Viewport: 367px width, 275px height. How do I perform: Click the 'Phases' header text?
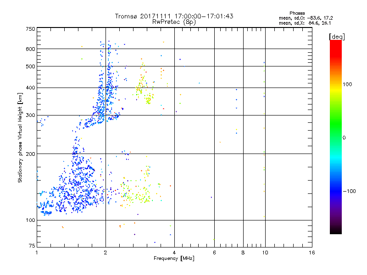point(297,13)
